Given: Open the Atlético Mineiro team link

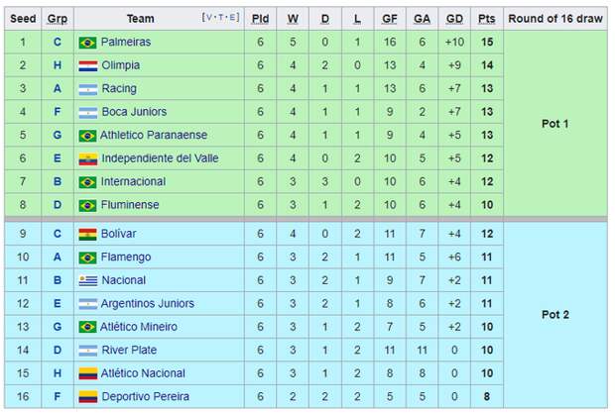Looking at the screenshot, I should click(x=139, y=327).
